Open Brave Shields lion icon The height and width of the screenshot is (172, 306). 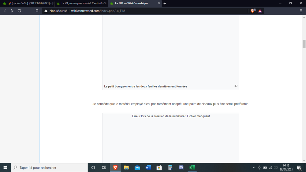pyautogui.click(x=253, y=11)
